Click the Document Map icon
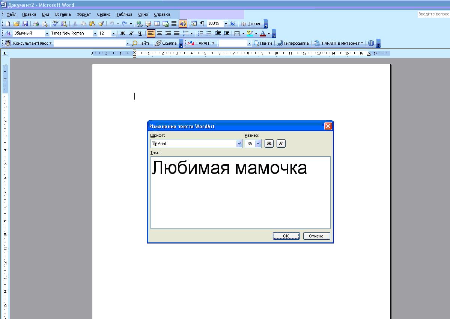Viewport: 450px width, 319px height. [194, 24]
